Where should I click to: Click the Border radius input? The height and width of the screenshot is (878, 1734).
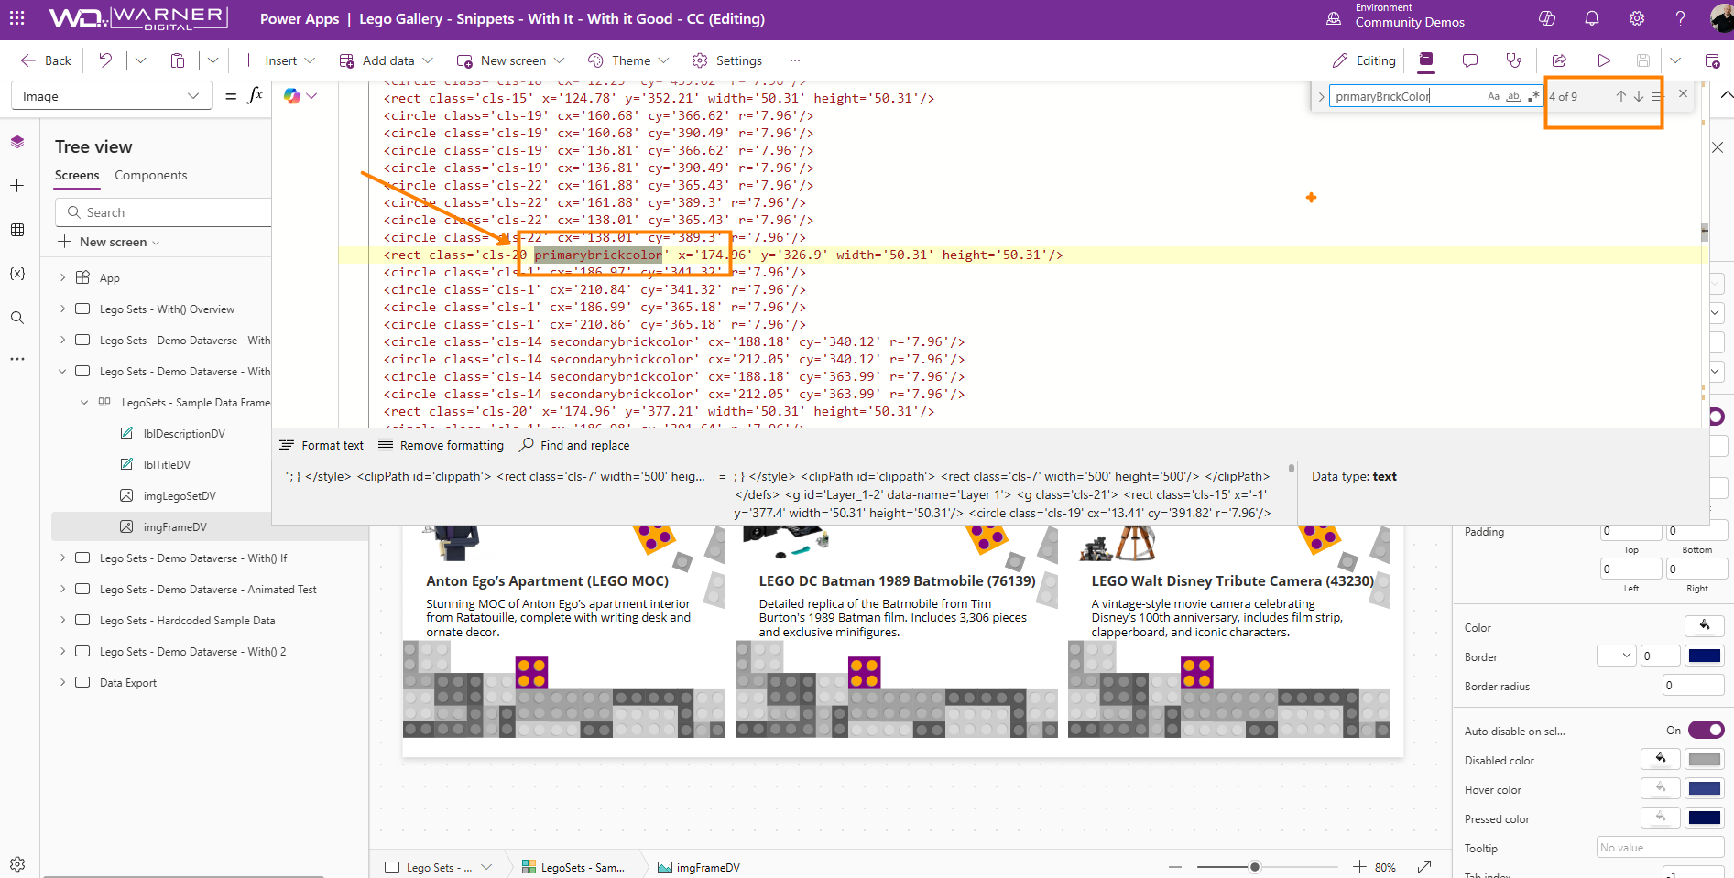(1694, 685)
